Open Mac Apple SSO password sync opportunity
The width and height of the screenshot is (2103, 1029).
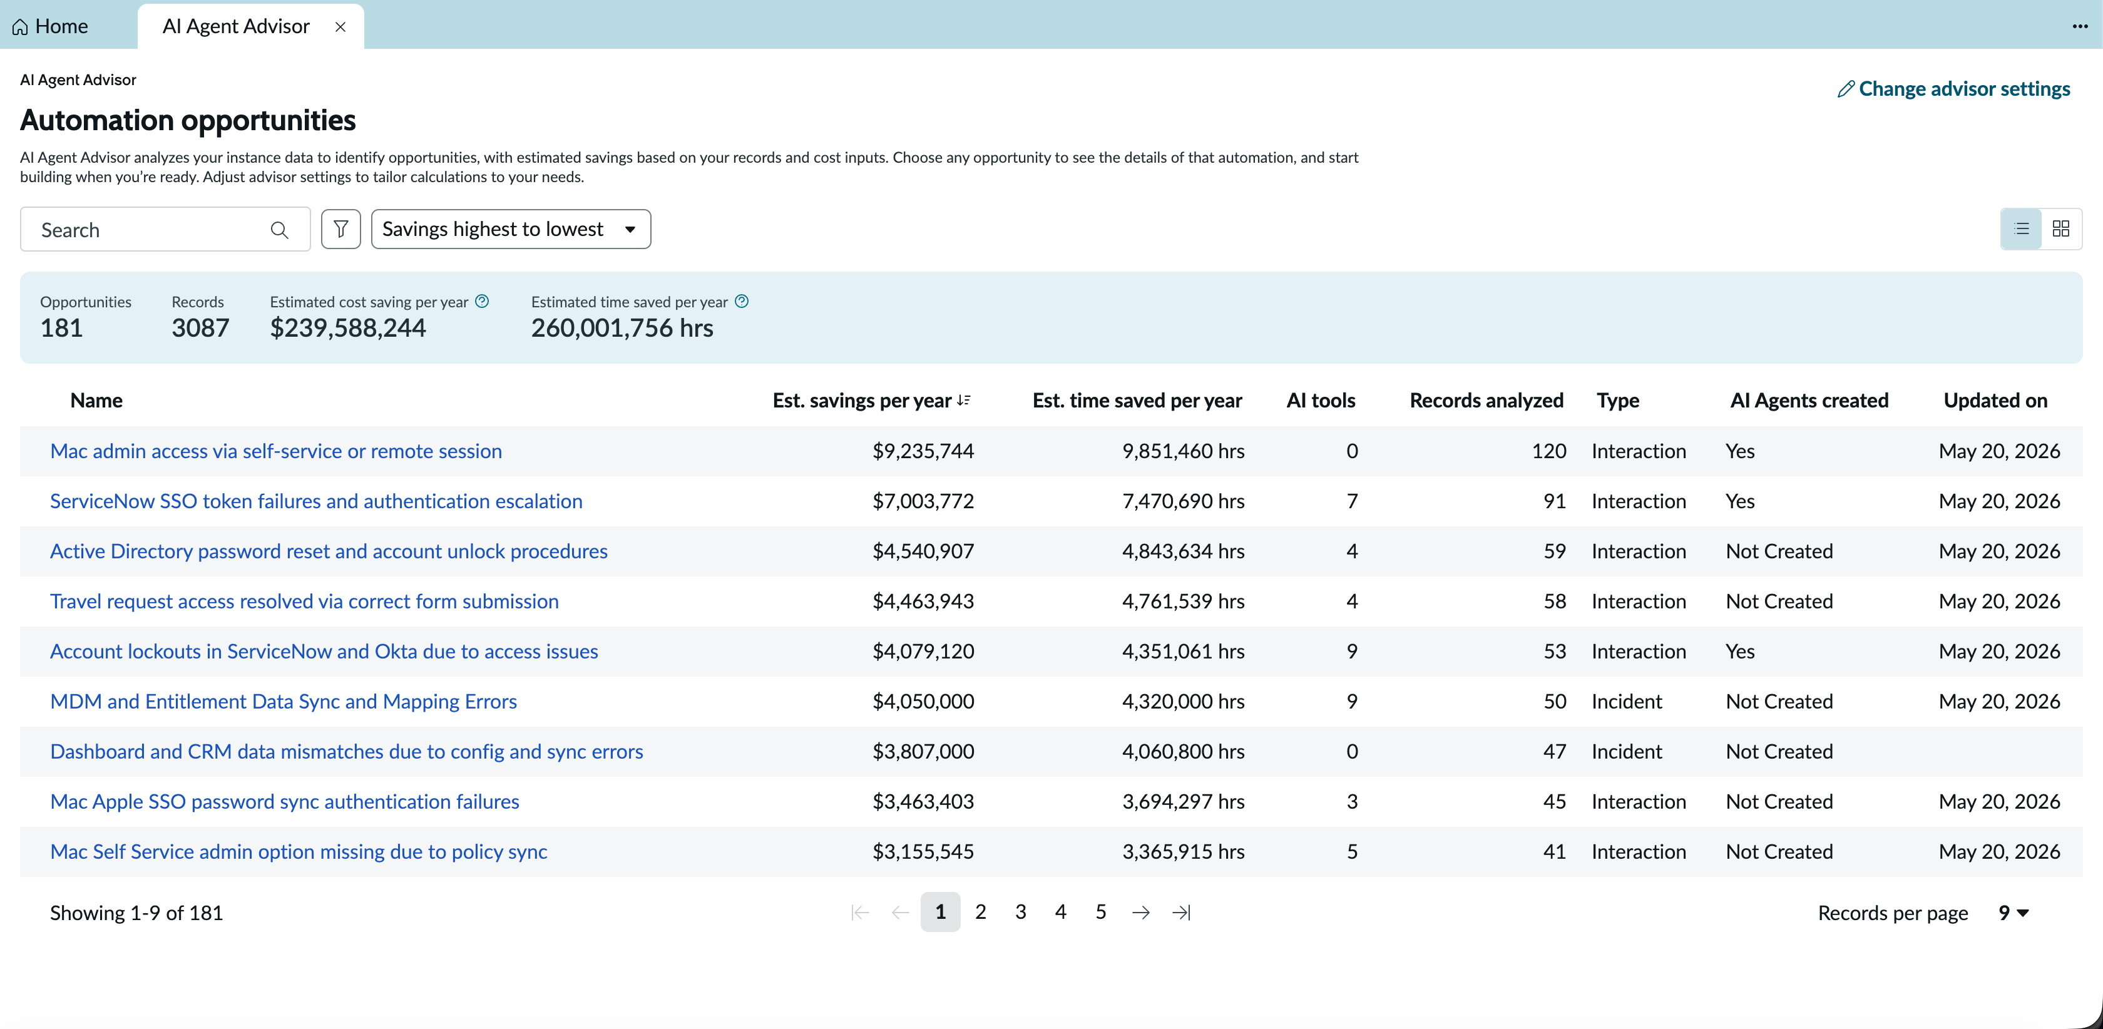pyautogui.click(x=285, y=801)
